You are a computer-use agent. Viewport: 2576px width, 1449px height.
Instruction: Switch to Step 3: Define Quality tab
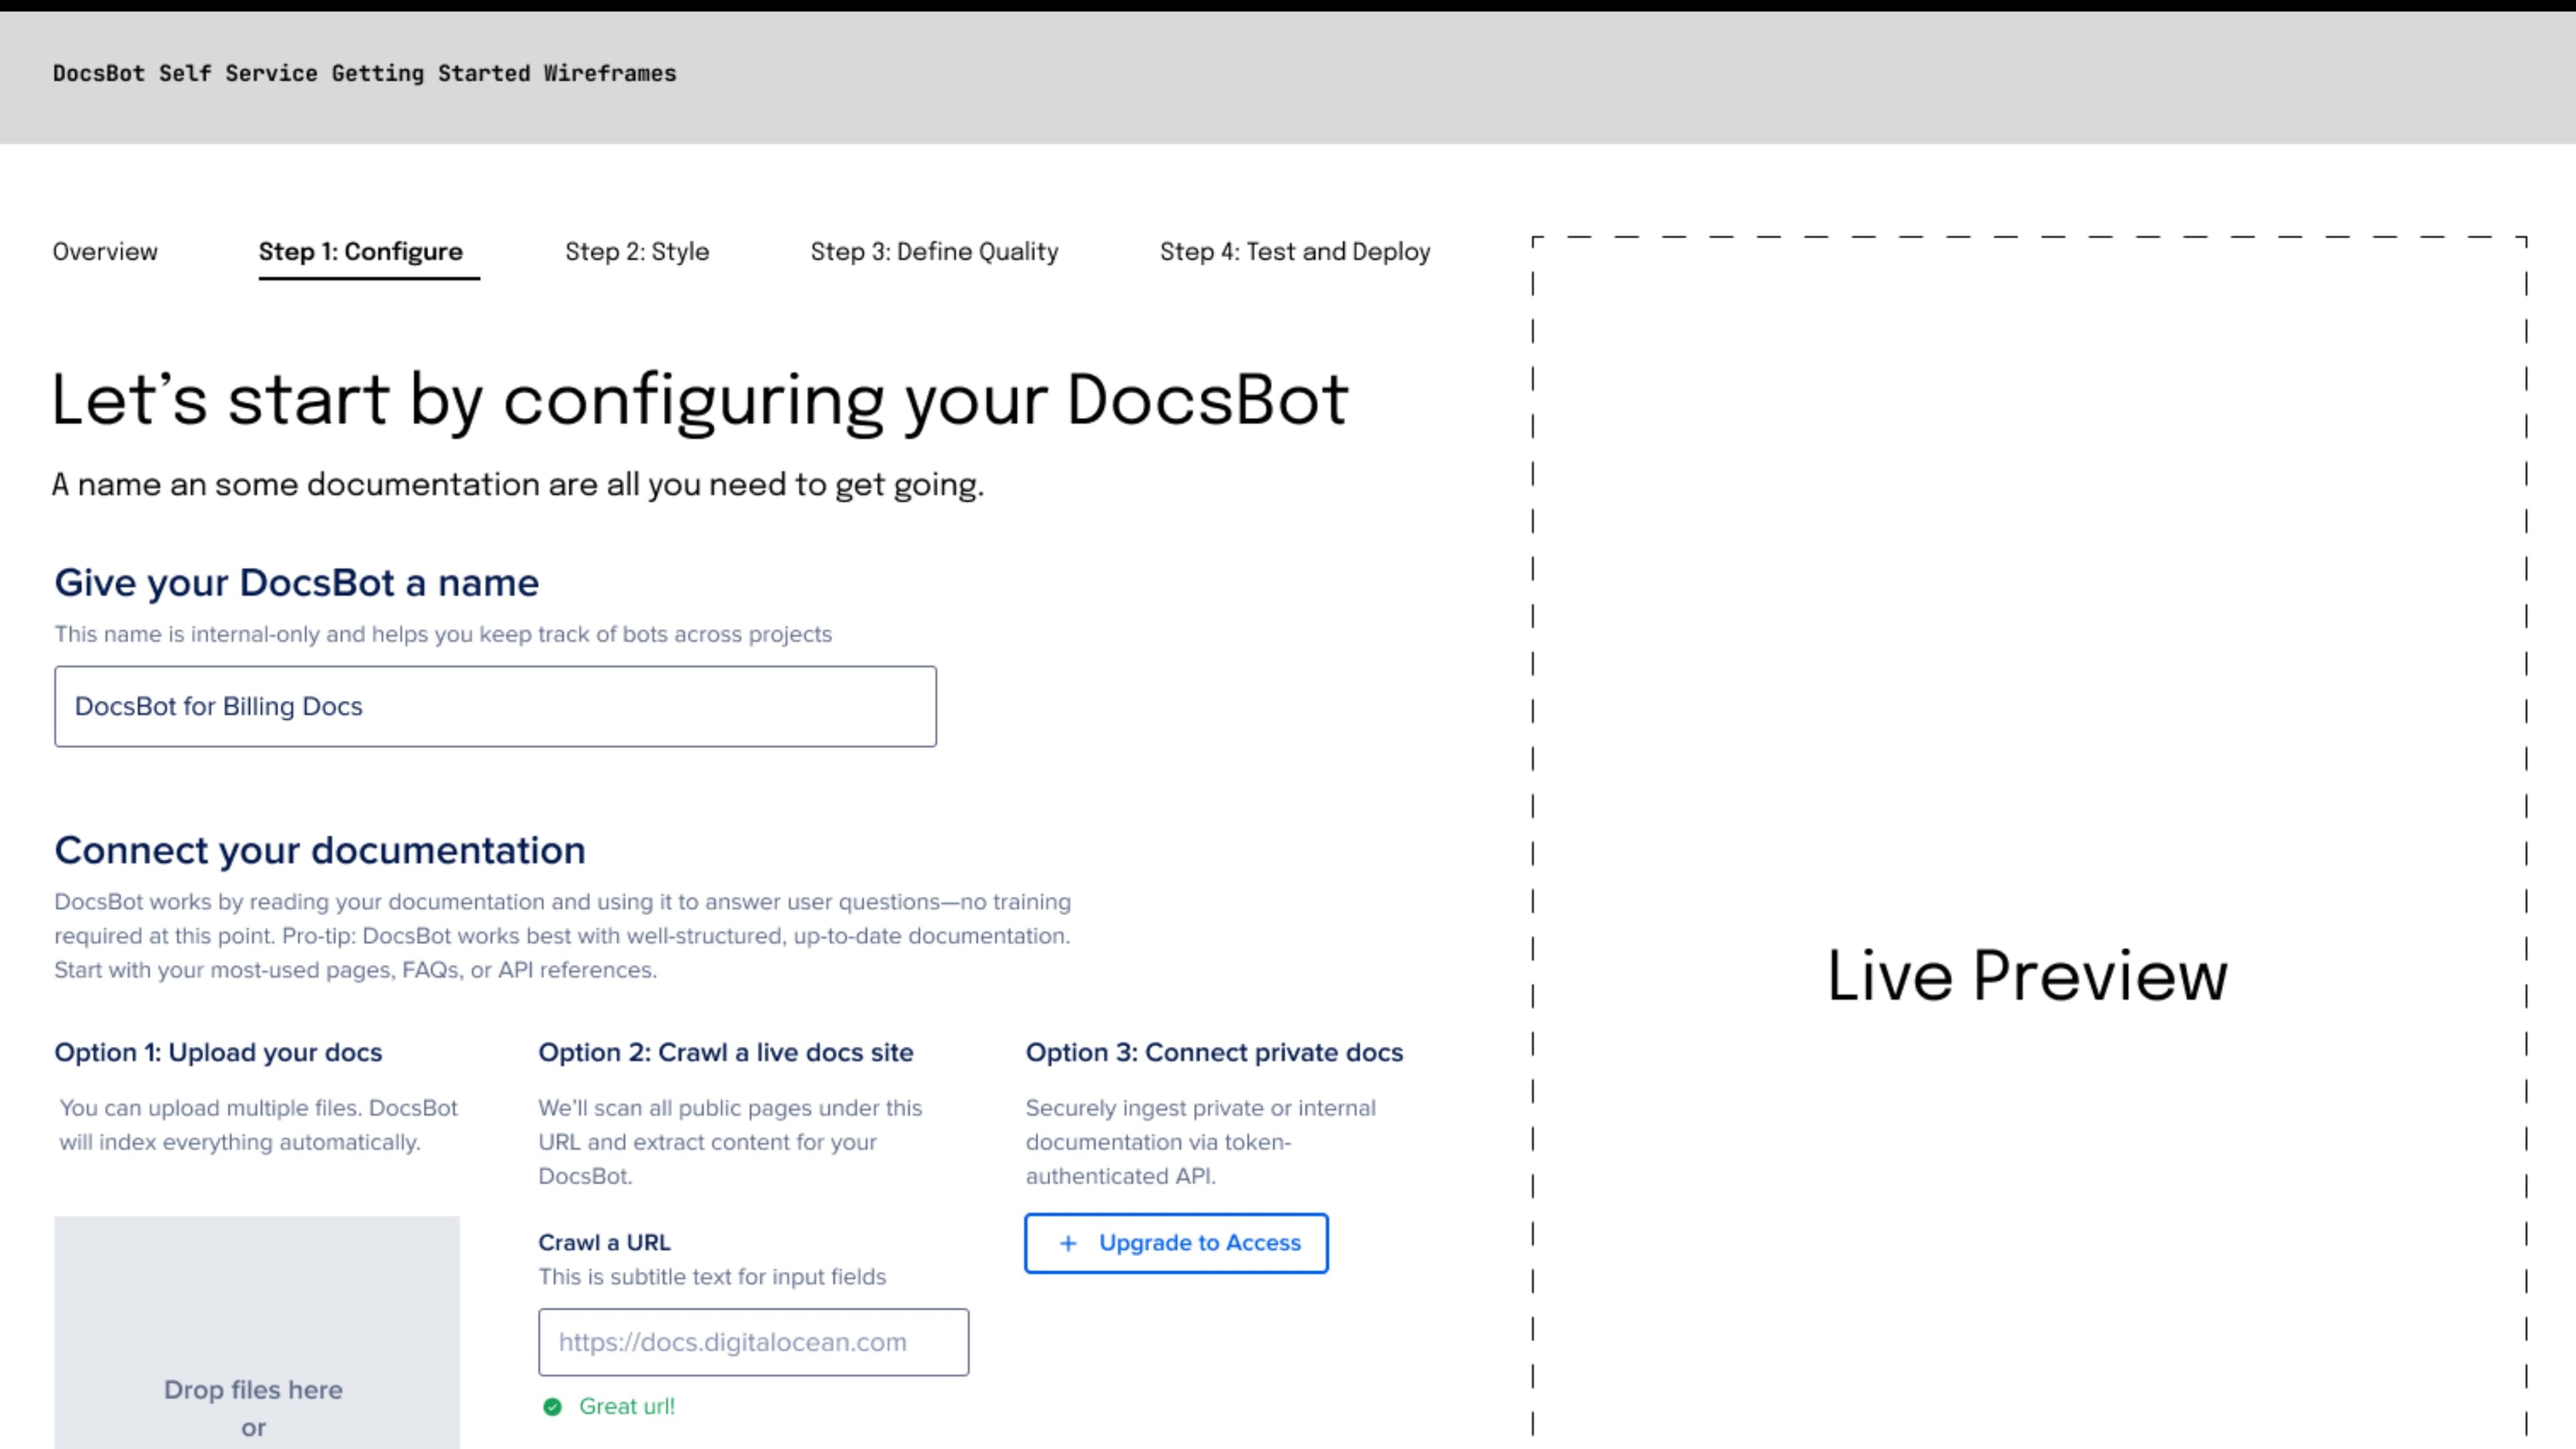[x=934, y=252]
